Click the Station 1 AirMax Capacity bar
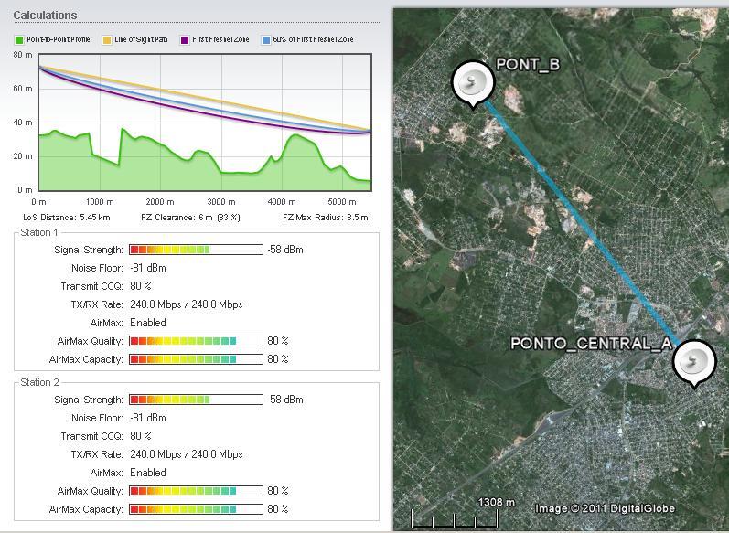Viewport: 729px width, 533px height. pyautogui.click(x=196, y=359)
